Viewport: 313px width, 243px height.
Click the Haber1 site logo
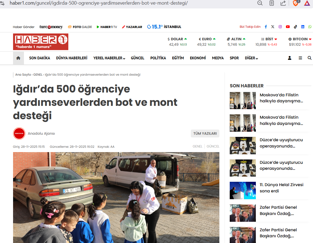coord(41,42)
